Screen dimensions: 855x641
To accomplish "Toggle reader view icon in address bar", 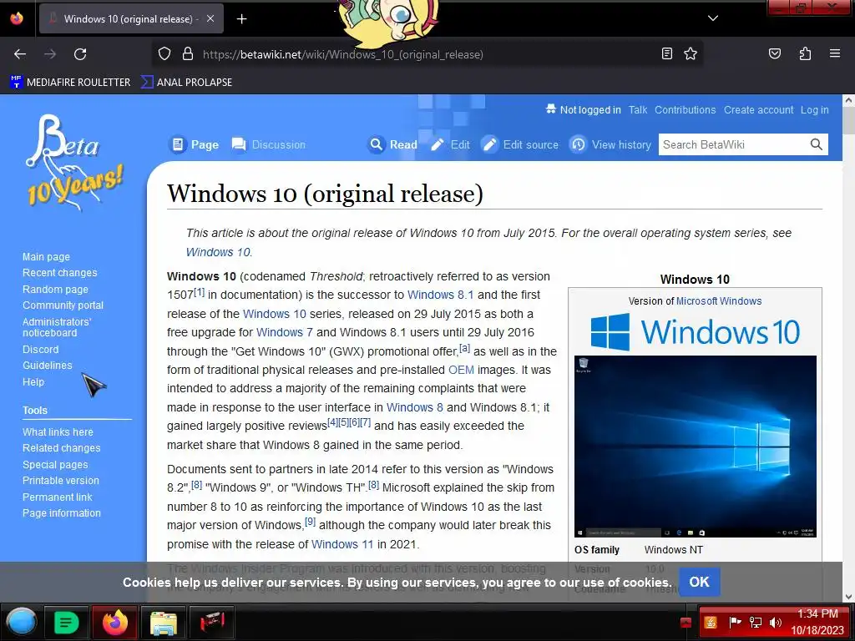I will pyautogui.click(x=667, y=53).
